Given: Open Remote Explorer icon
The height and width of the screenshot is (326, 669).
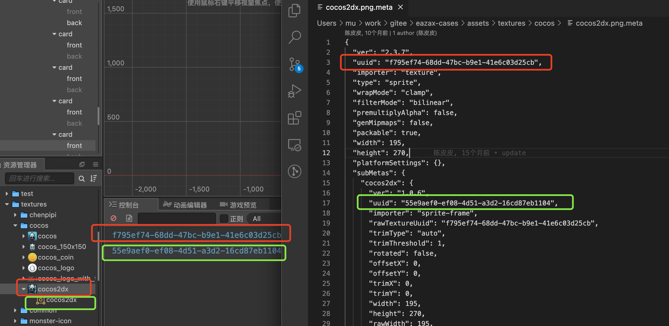Looking at the screenshot, I should coord(294,145).
